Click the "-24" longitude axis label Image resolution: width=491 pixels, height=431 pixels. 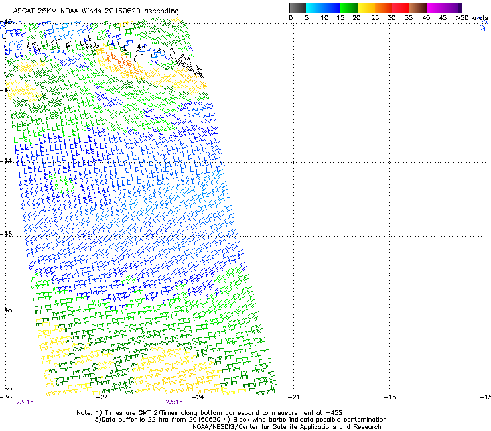point(198,397)
